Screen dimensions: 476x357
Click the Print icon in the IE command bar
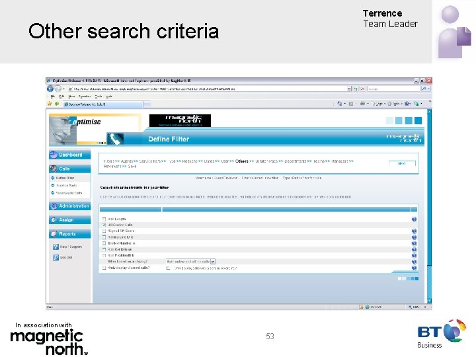click(x=362, y=104)
